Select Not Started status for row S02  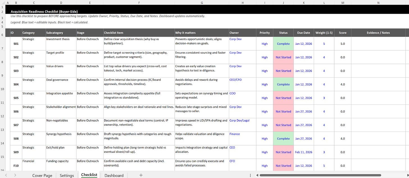click(x=283, y=57)
